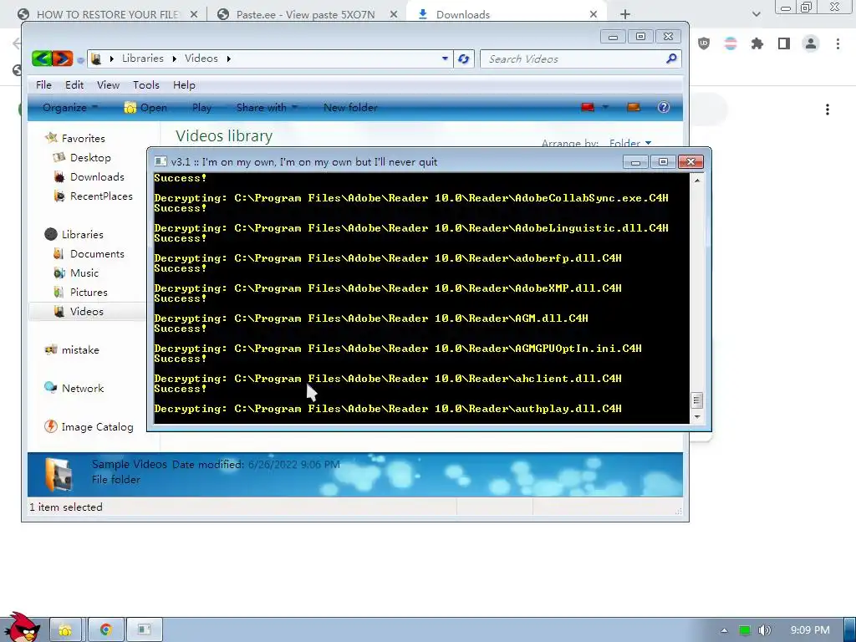Switch to the Downloads tab
Viewport: 856px width, 642px height.
tap(506, 15)
